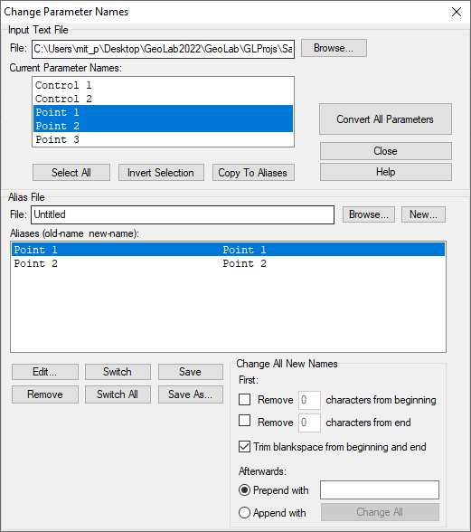The image size is (471, 532).
Task: Remove the selected alias
Action: [45, 394]
